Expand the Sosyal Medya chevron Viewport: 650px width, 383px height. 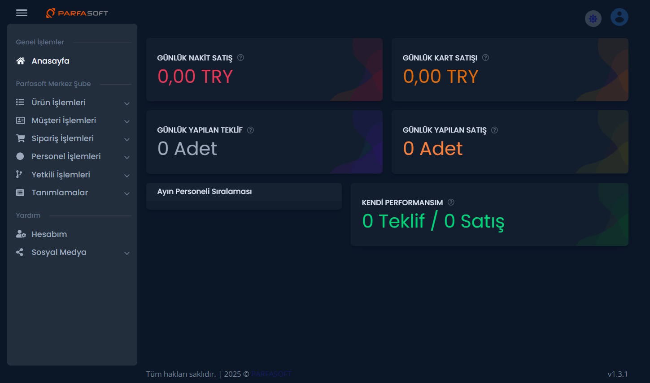point(127,253)
